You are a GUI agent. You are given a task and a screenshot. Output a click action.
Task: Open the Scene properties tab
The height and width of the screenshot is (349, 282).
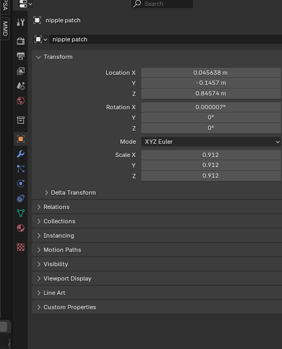[21, 86]
